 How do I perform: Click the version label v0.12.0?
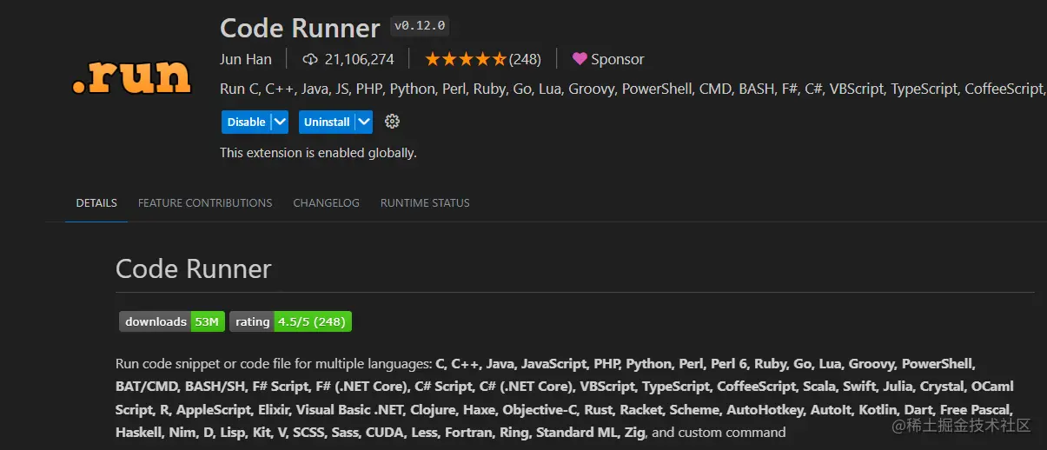click(x=420, y=26)
